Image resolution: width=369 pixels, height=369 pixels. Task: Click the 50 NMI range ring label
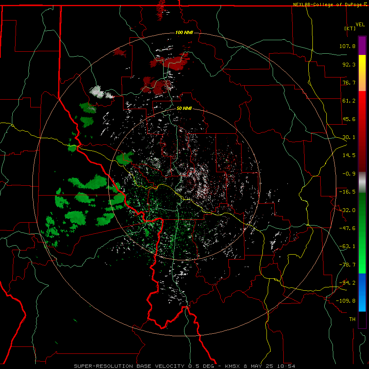point(184,108)
